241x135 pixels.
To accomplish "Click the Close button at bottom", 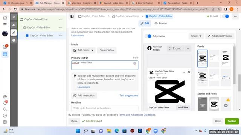I will click(74, 121).
